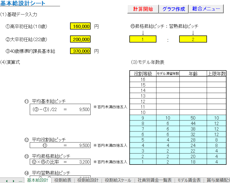Click the 年齢 cell showing 38
Image resolution: width=230 pixels, height=183 pixels.
point(193,129)
